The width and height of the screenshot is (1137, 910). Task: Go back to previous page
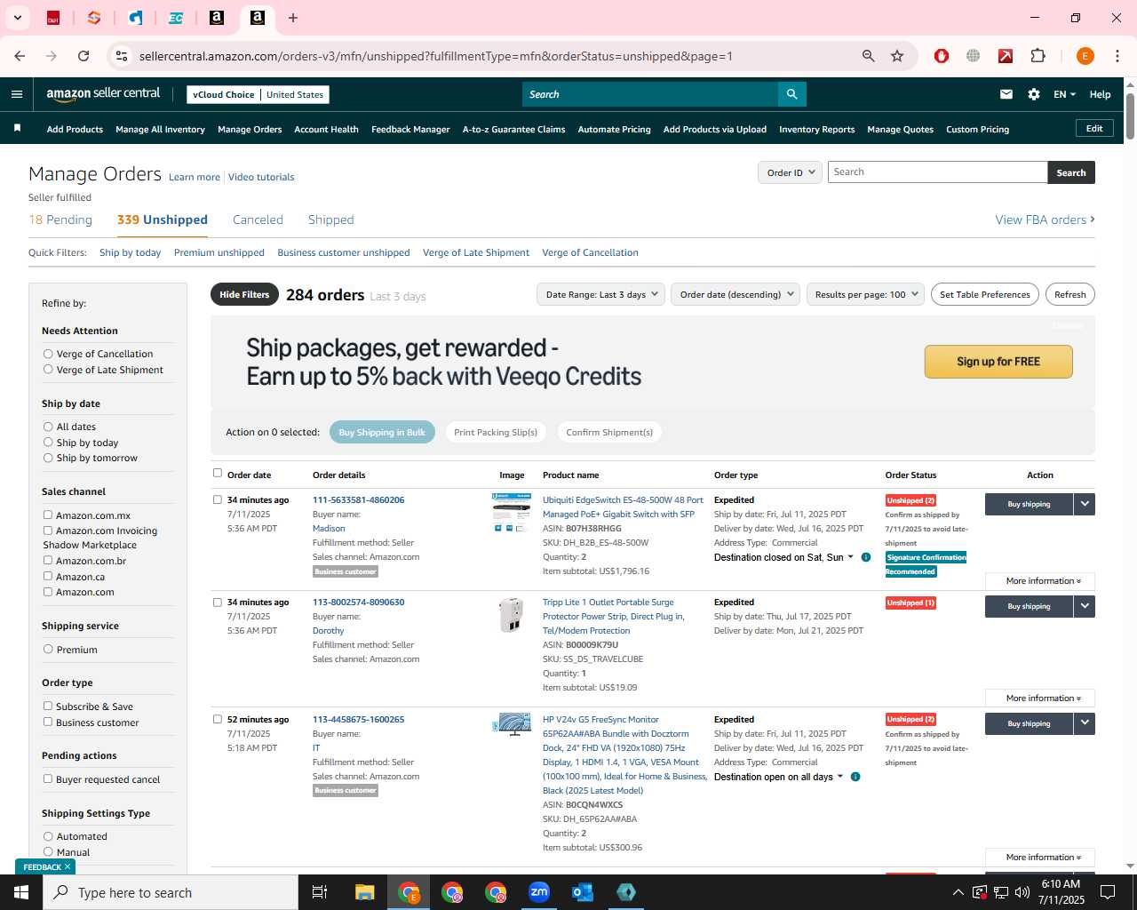click(x=20, y=56)
